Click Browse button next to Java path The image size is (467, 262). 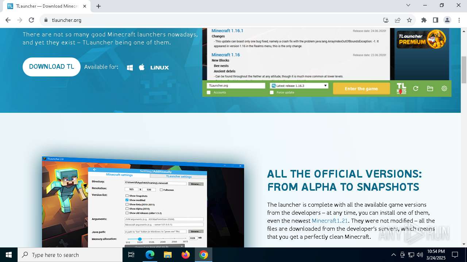click(196, 231)
